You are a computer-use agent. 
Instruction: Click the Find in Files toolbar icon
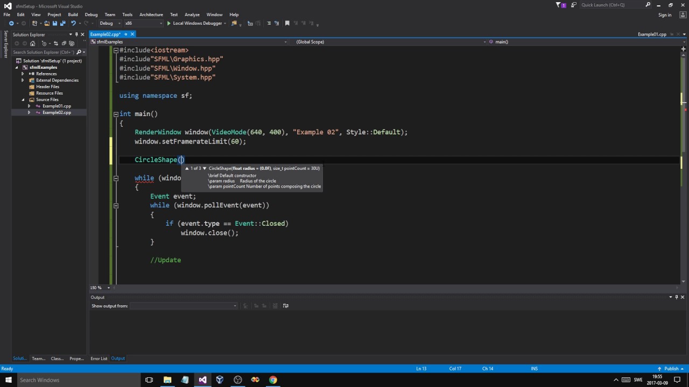click(234, 23)
